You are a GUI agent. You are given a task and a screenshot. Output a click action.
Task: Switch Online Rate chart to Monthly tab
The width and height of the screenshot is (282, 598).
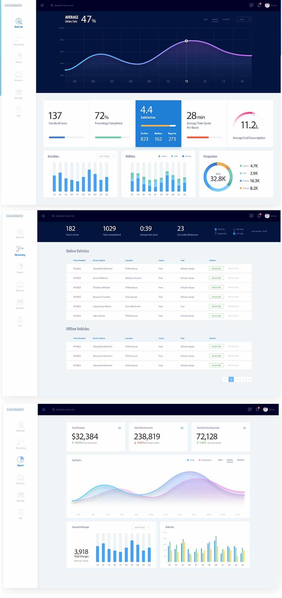226,20
